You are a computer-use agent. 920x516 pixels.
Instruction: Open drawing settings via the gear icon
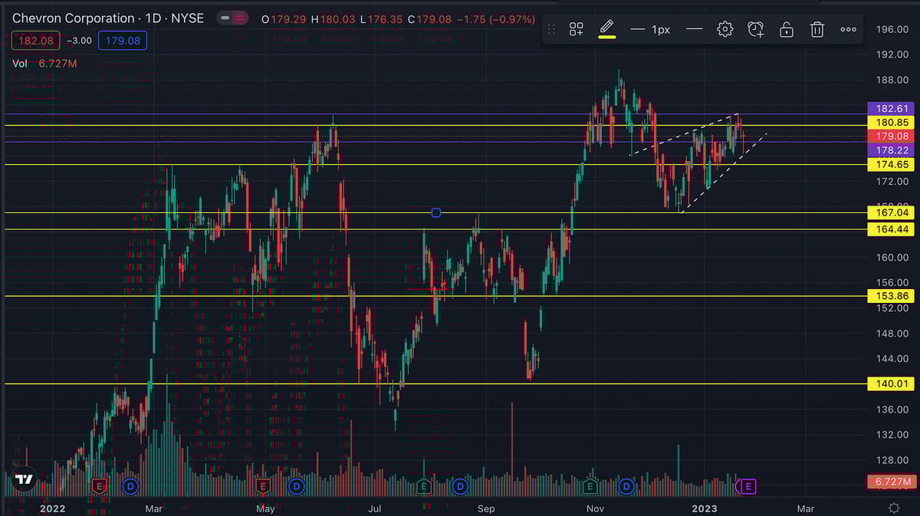point(724,29)
